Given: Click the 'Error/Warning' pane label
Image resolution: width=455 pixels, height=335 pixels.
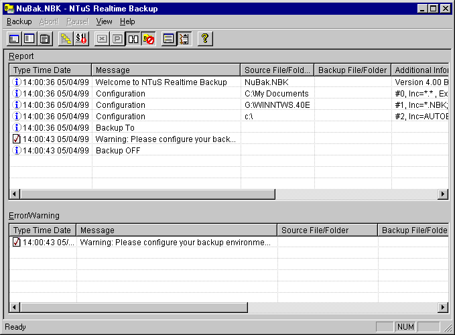Looking at the screenshot, I should [34, 216].
